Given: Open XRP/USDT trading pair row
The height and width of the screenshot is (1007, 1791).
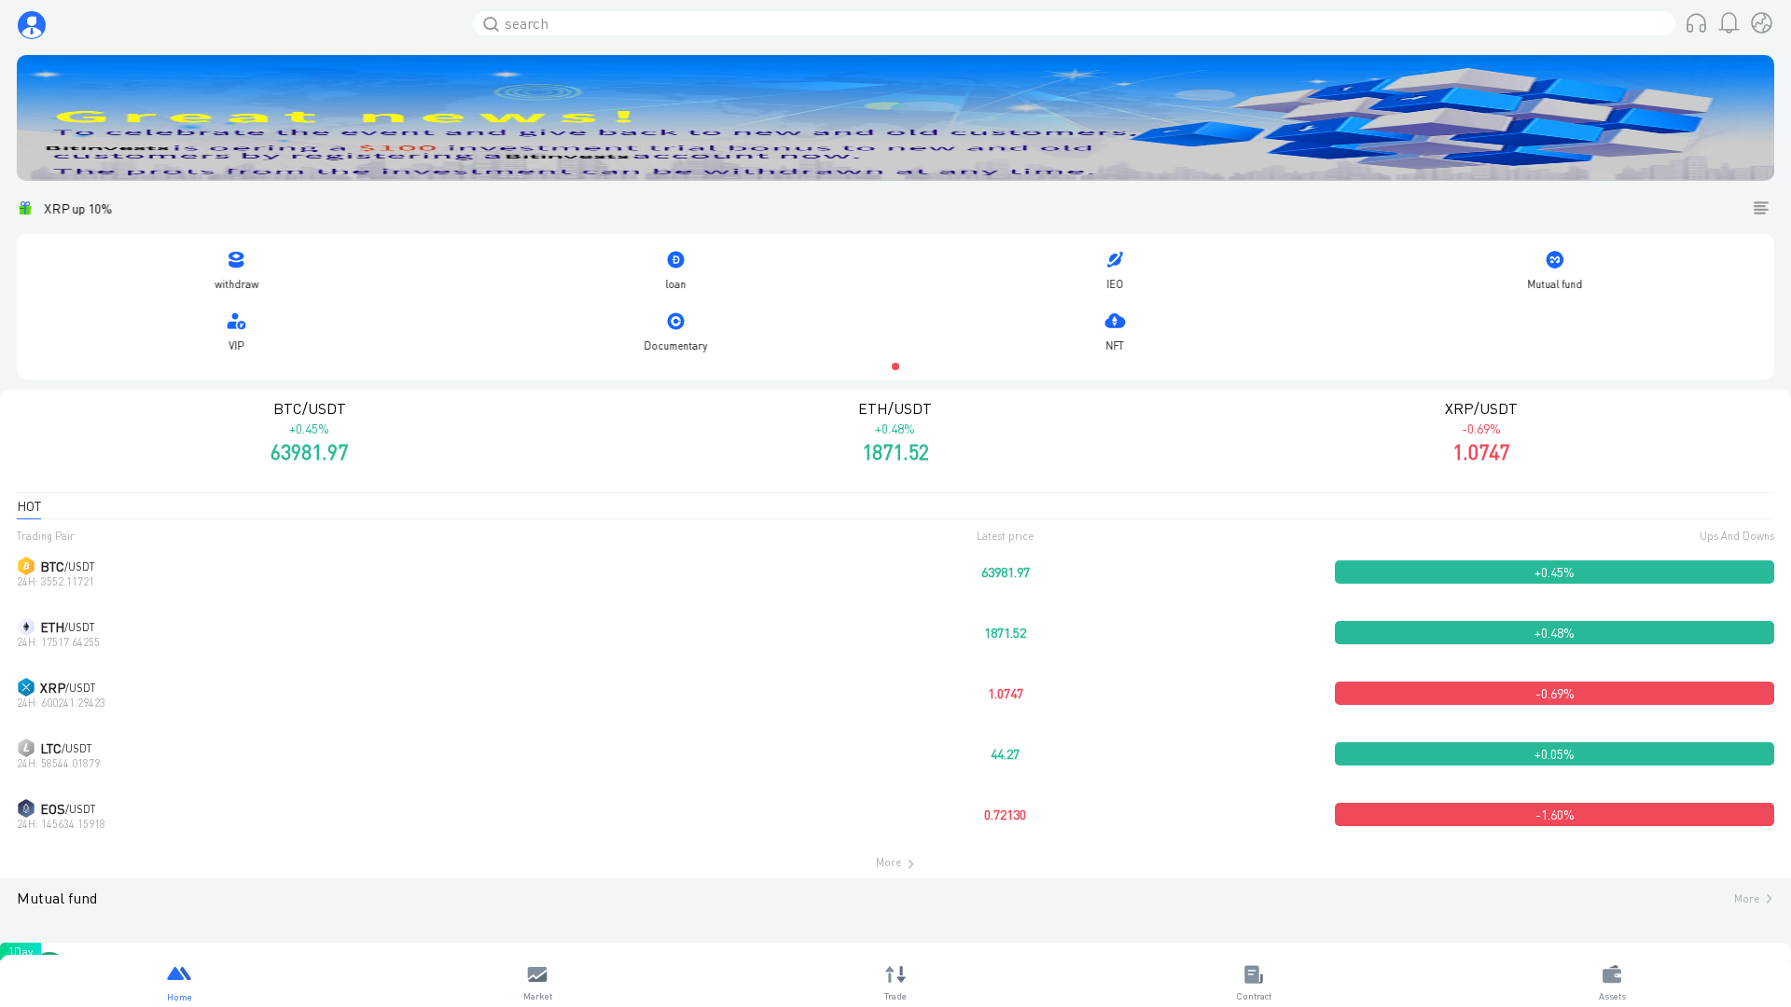Looking at the screenshot, I should [895, 694].
